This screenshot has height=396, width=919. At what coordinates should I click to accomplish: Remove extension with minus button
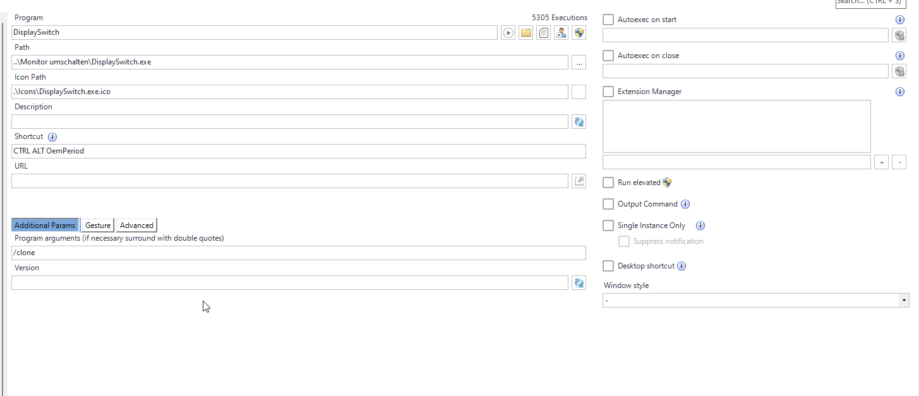[899, 162]
